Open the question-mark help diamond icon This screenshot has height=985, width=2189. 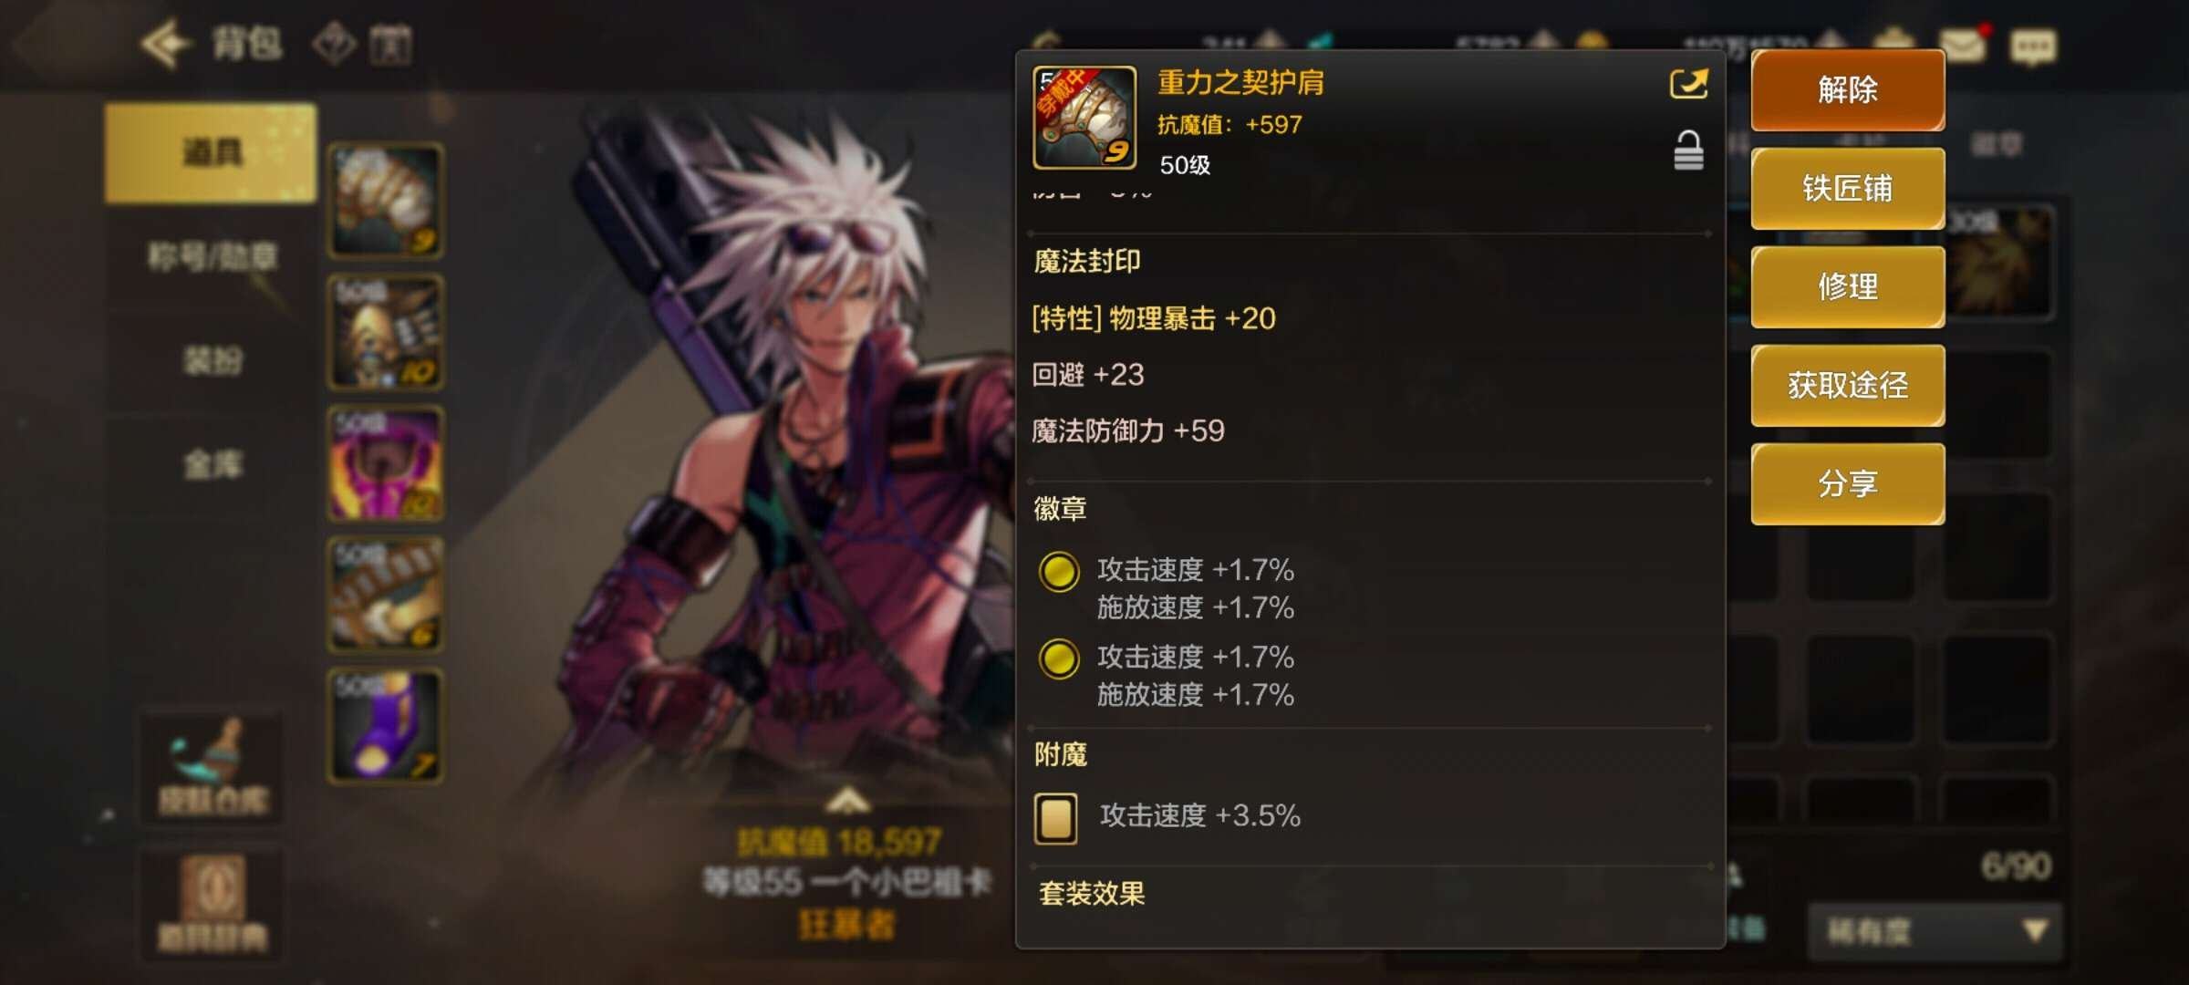point(335,44)
